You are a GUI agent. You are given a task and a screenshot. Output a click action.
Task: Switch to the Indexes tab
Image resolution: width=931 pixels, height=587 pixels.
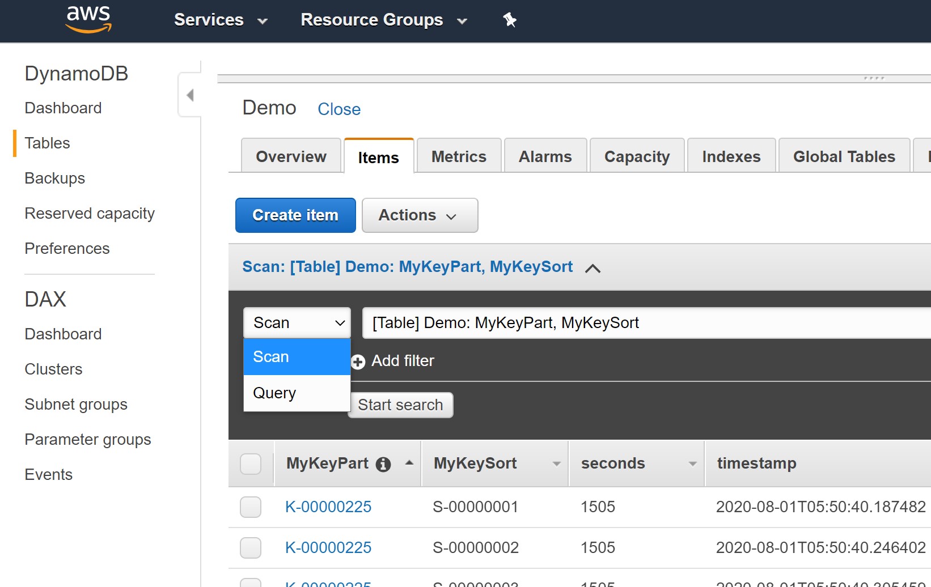click(x=731, y=156)
